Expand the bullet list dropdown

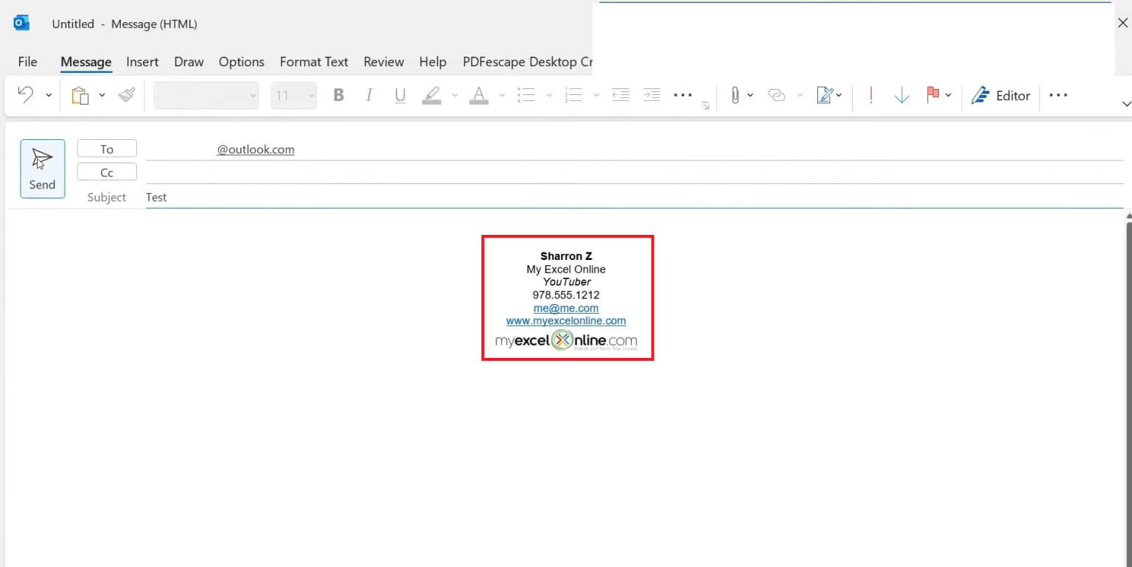549,95
